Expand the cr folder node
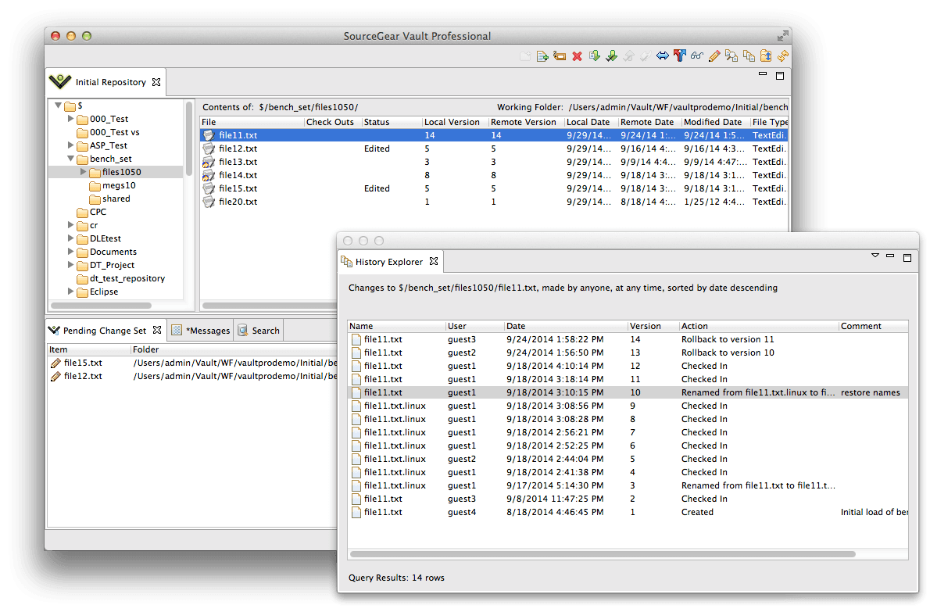 click(70, 225)
